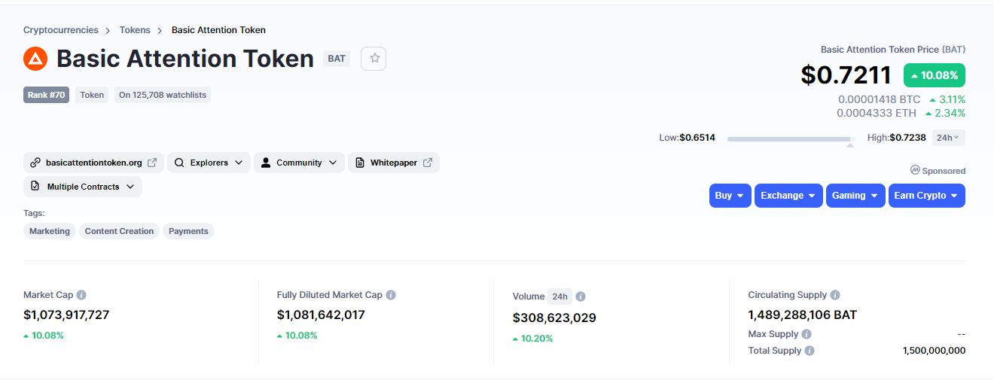The image size is (994, 380).
Task: Click the 0.0004333 ETH price text
Action: 877,113
